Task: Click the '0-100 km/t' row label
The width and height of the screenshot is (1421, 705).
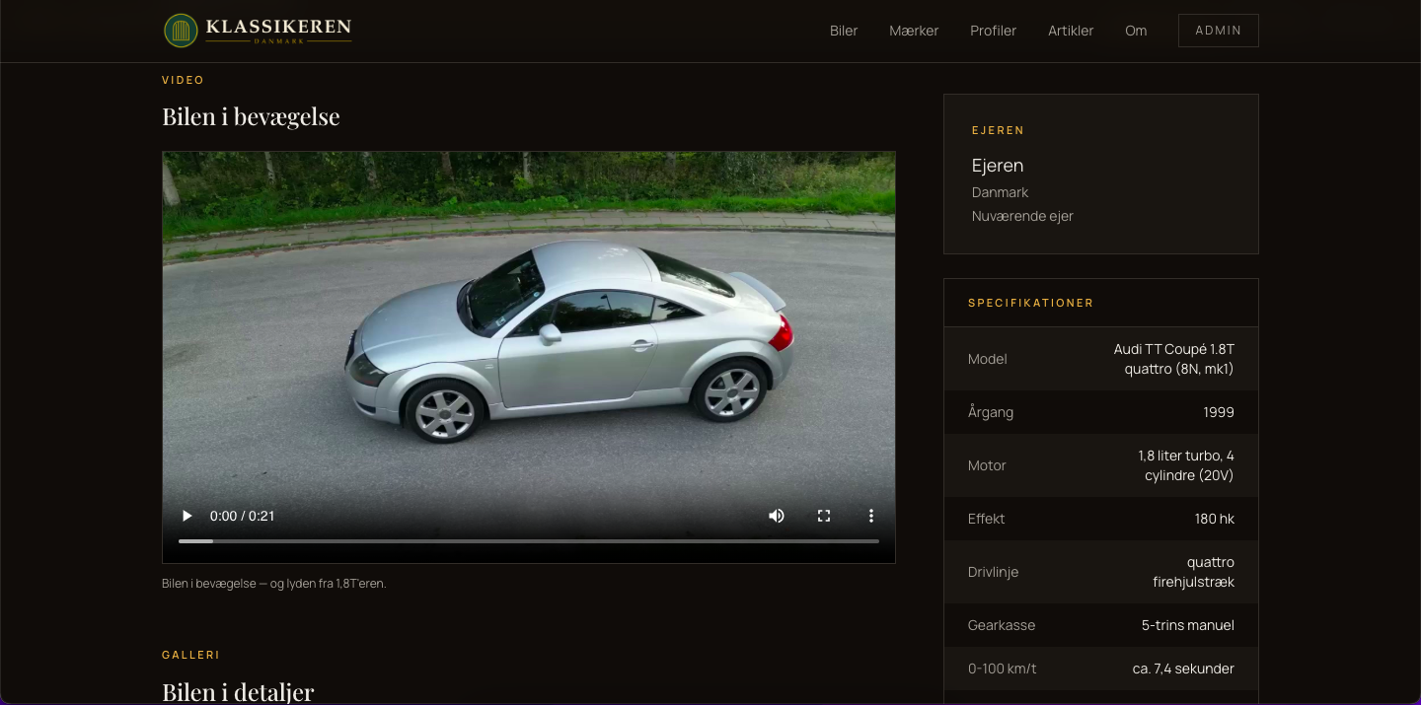Action: click(x=1003, y=669)
